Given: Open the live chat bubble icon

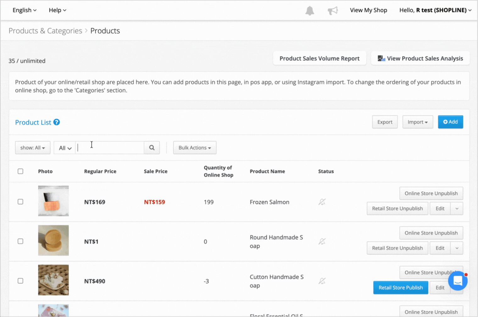Looking at the screenshot, I should pos(458,281).
